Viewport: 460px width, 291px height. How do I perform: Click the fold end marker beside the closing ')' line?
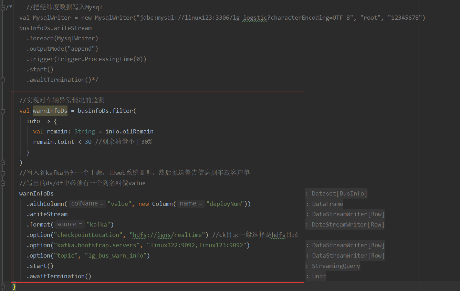click(x=3, y=162)
